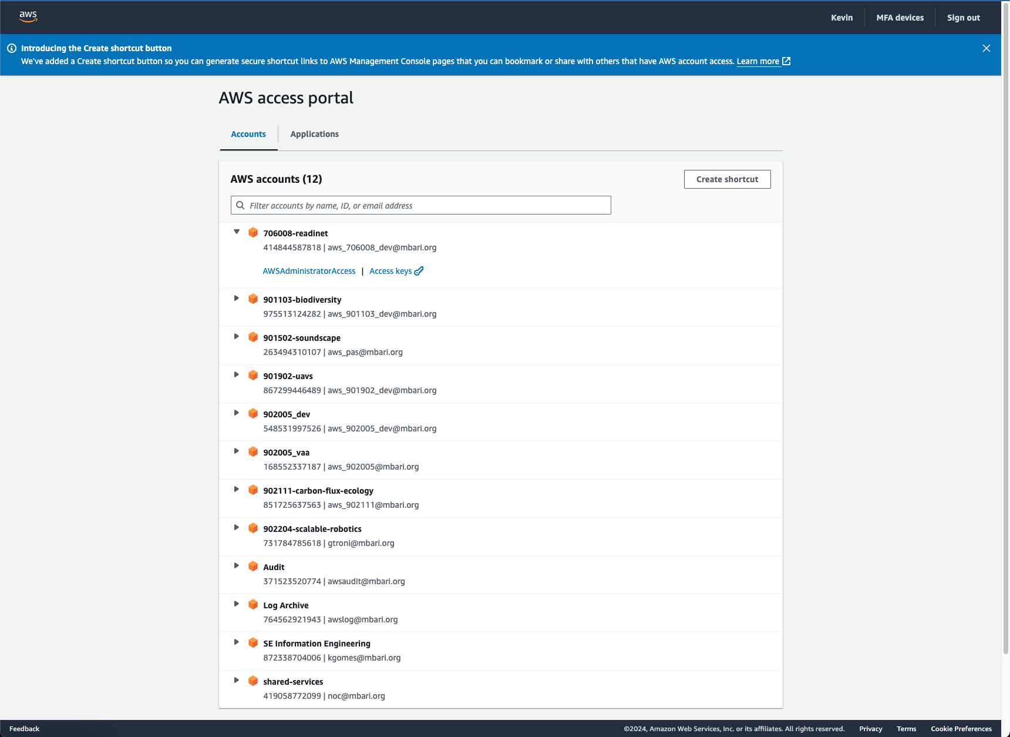
Task: Click the 706008-readinet account name
Action: point(295,233)
